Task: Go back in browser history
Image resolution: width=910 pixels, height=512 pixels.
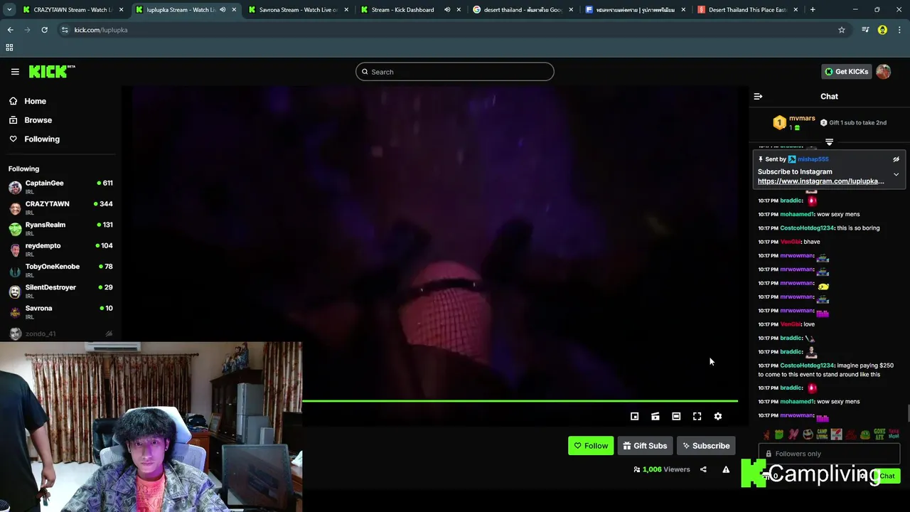Action: (x=10, y=30)
